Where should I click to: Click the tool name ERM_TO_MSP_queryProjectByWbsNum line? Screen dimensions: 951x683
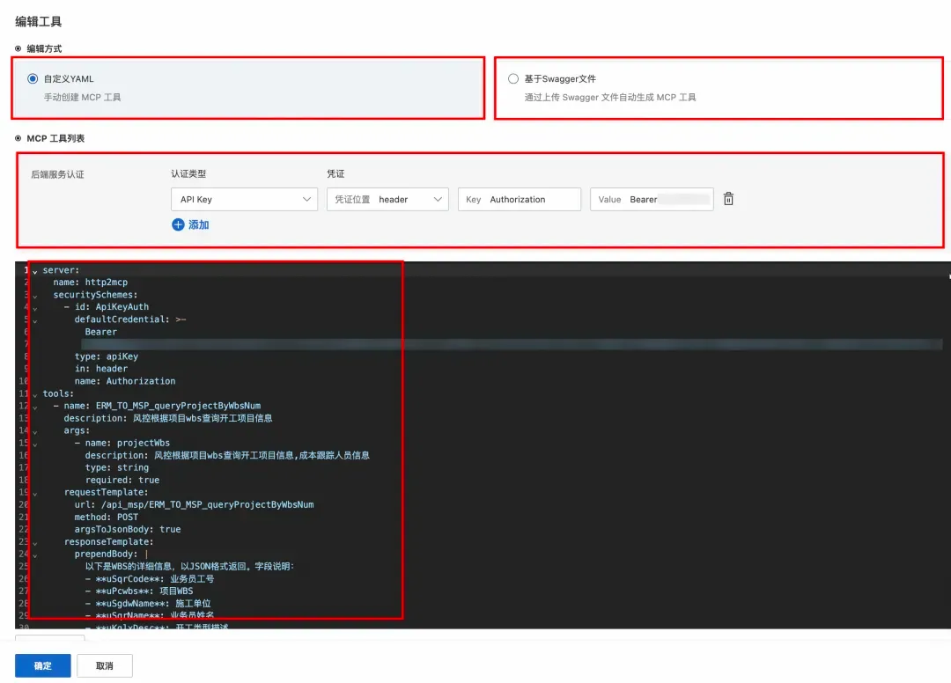click(x=157, y=406)
